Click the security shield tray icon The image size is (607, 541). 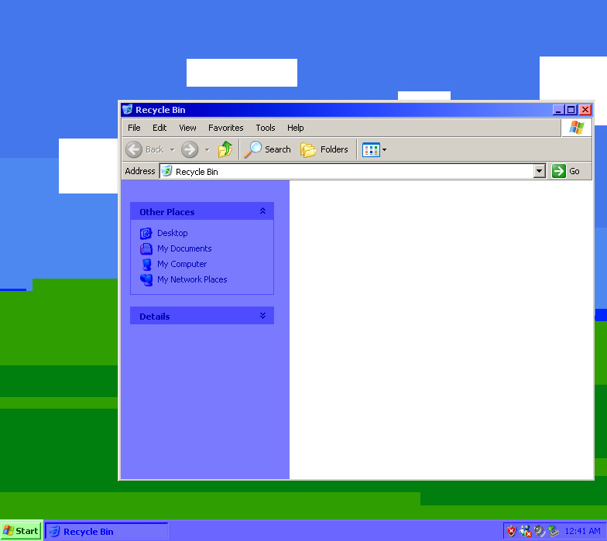(x=511, y=531)
